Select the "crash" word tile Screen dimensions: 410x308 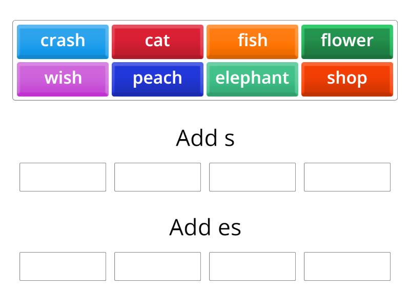(x=63, y=41)
